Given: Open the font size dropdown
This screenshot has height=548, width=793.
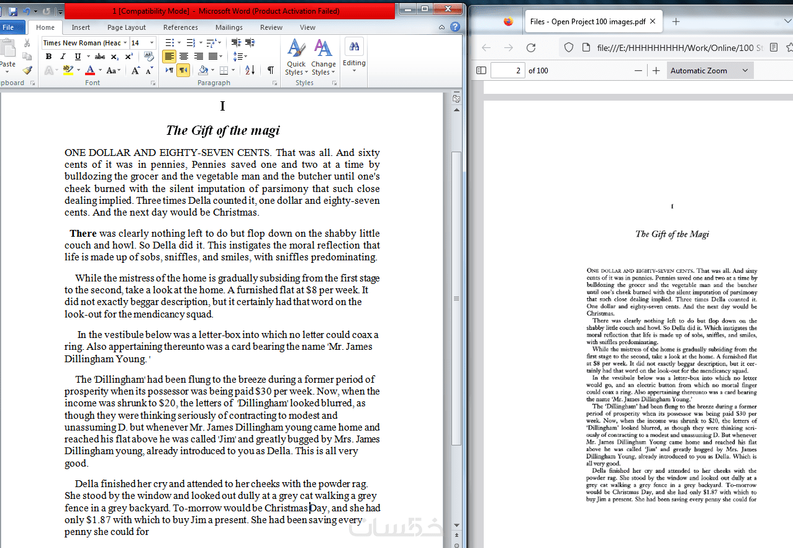Looking at the screenshot, I should point(153,43).
